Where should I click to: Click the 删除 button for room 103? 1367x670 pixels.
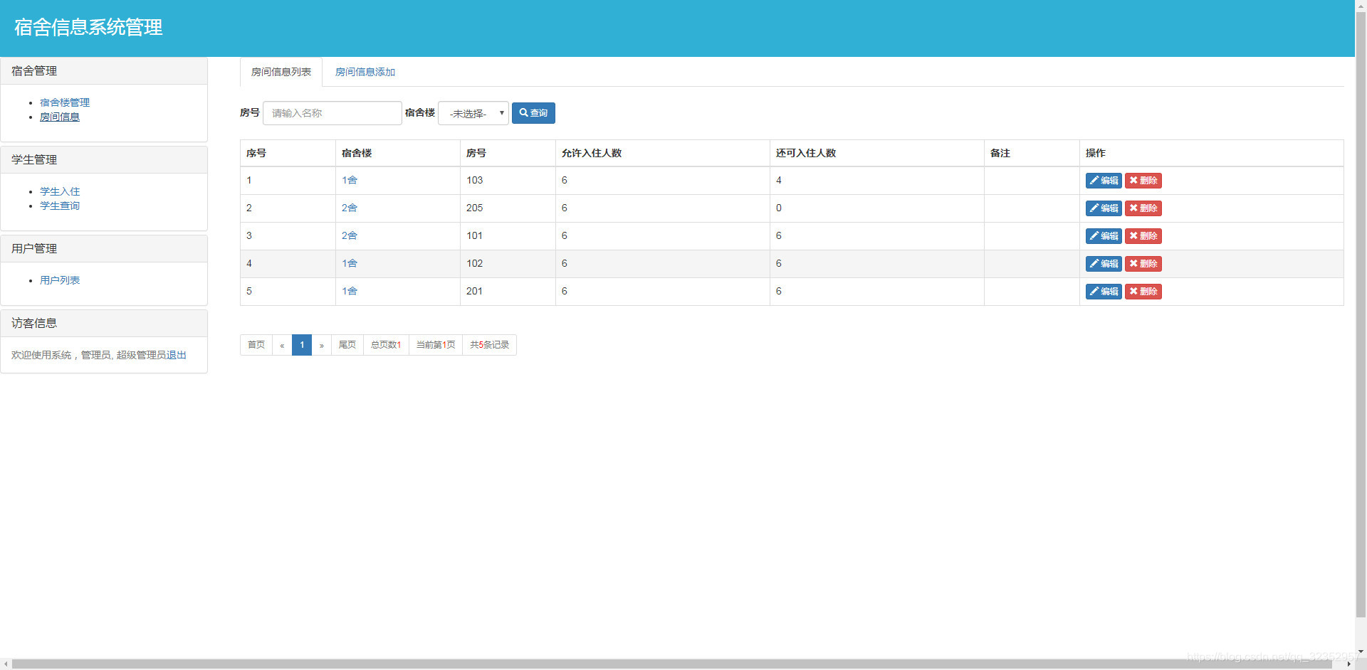1143,181
